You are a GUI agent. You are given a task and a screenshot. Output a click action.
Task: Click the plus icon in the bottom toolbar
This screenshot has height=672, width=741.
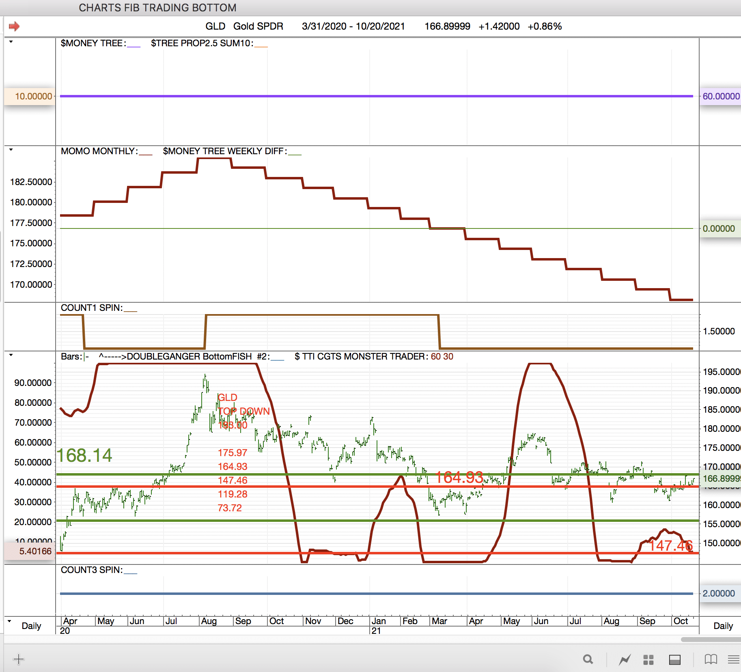19,659
